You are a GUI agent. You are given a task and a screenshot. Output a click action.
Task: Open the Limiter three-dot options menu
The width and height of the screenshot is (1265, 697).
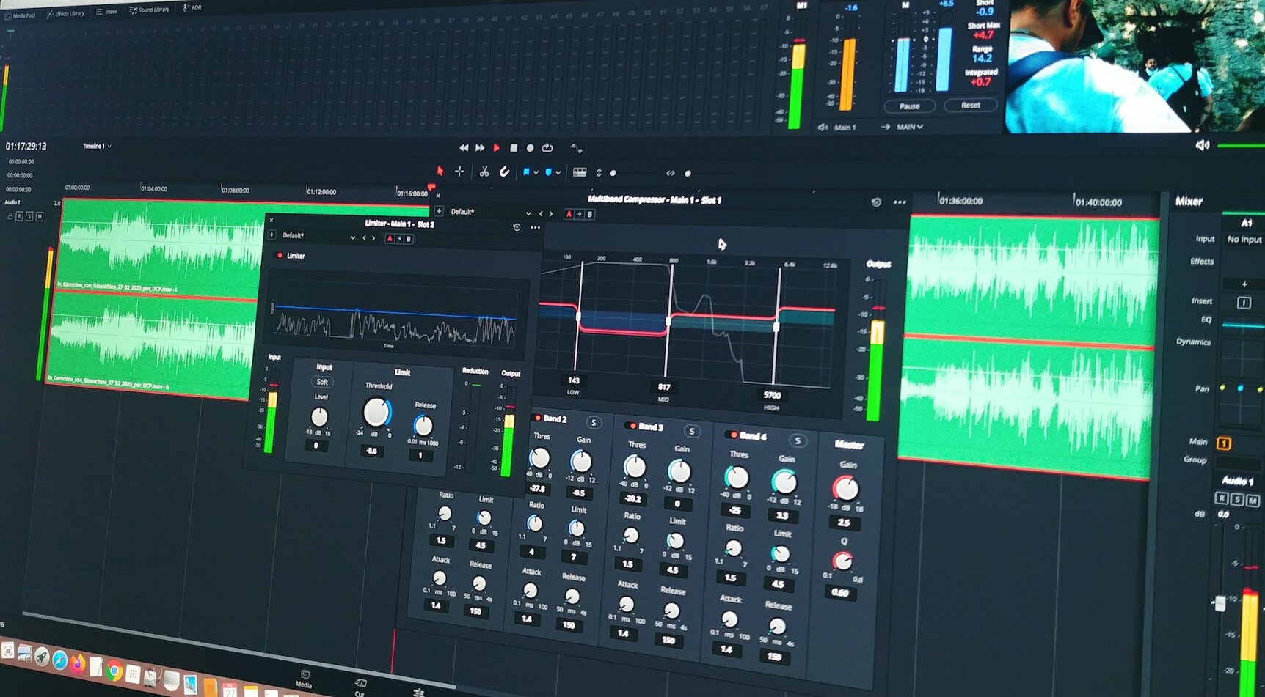(x=536, y=228)
